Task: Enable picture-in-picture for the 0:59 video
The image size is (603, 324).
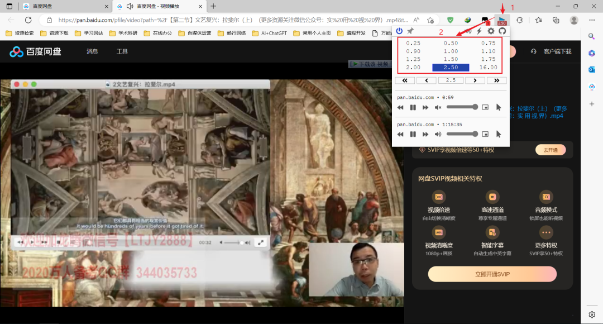Action: (x=485, y=107)
